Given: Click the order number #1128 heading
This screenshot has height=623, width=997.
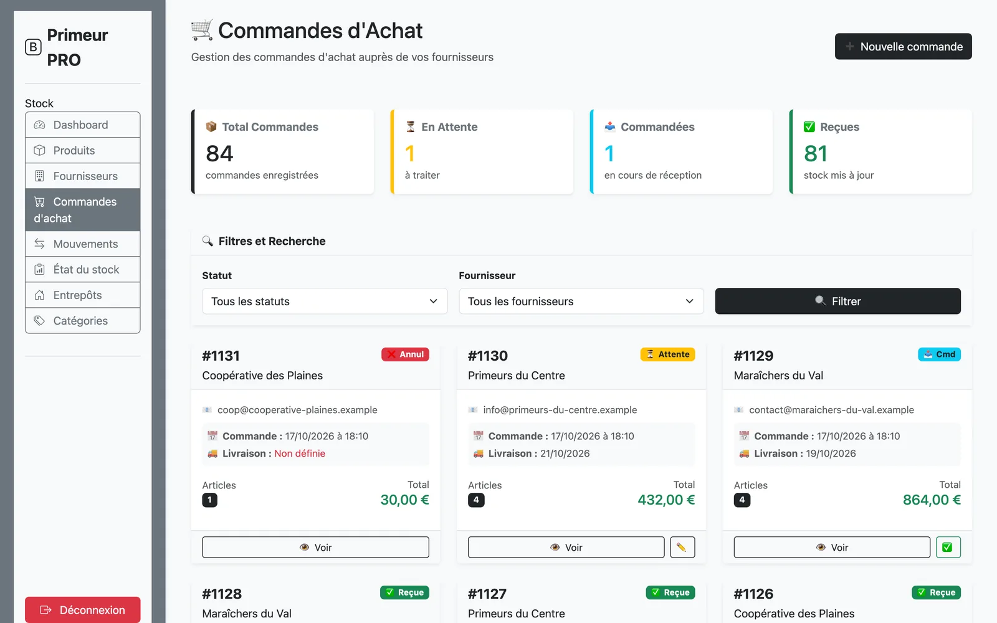Looking at the screenshot, I should point(222,594).
